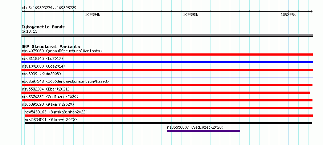323x145 pixels.
Task: Open the nsv5895693 (Almarri2020) label
Action: (x=48, y=104)
